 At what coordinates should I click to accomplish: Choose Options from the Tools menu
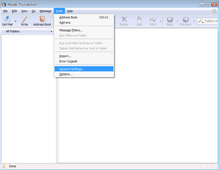66,74
